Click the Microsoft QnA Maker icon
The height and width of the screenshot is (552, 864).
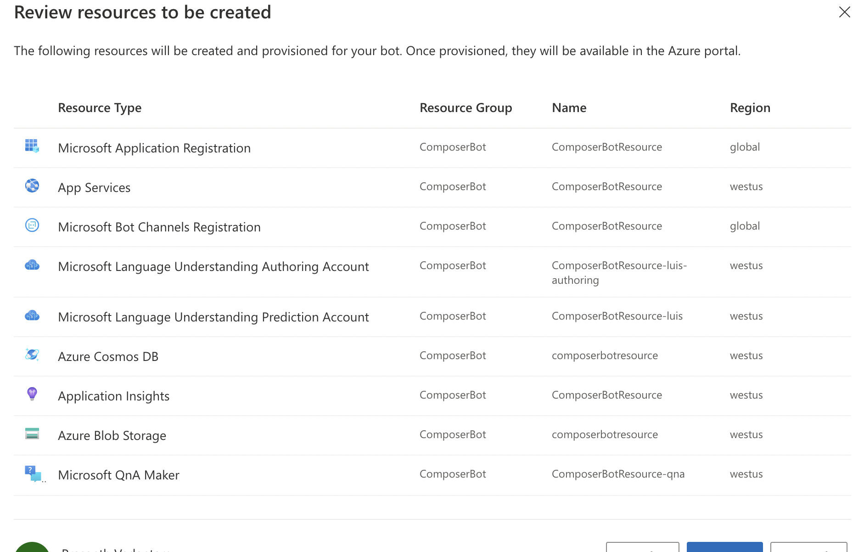[x=33, y=473]
